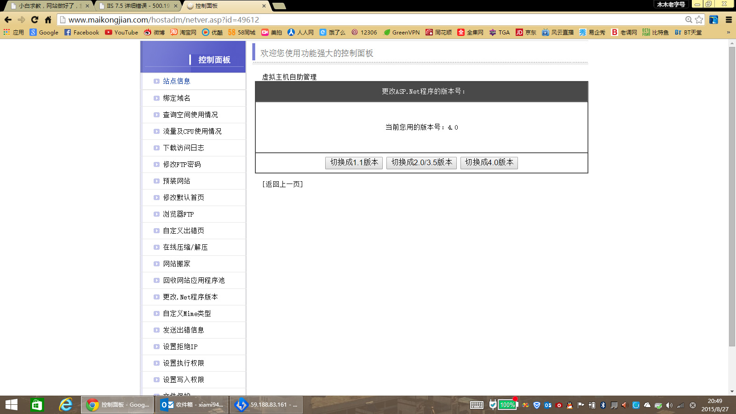This screenshot has width=736, height=414.
Task: Open the Windows Store taskbar icon
Action: point(37,405)
